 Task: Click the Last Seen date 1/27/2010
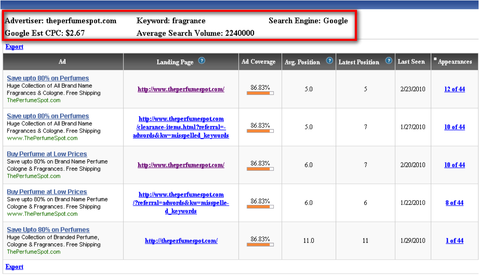[413, 127]
